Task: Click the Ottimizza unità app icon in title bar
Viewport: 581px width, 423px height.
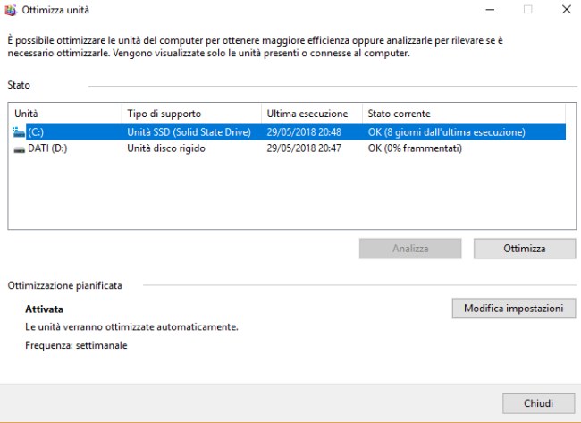Action: 11,10
